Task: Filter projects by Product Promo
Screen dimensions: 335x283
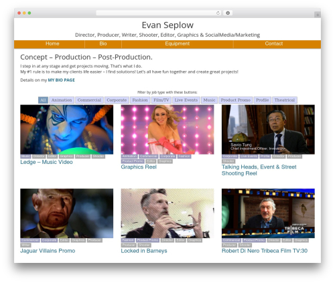Action: tap(236, 100)
